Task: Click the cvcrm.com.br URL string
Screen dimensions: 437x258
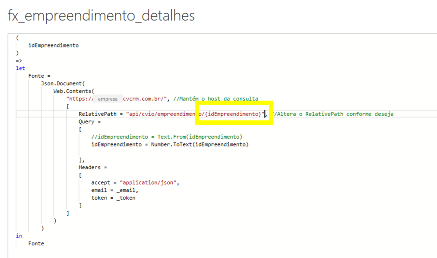Action: pos(117,99)
